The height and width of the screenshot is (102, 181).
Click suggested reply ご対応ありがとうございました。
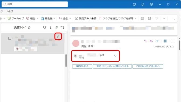pyautogui.click(x=148, y=66)
